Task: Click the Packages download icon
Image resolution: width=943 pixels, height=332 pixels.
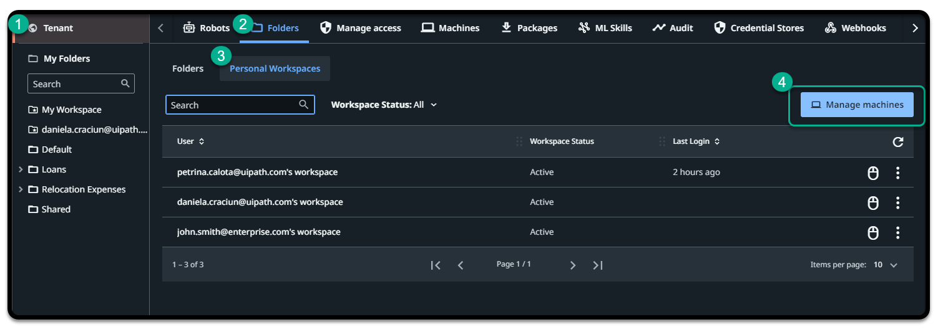Action: (506, 27)
